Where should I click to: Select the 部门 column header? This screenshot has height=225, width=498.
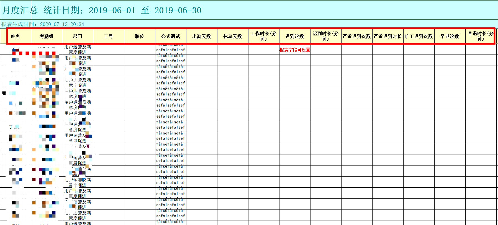pyautogui.click(x=78, y=36)
